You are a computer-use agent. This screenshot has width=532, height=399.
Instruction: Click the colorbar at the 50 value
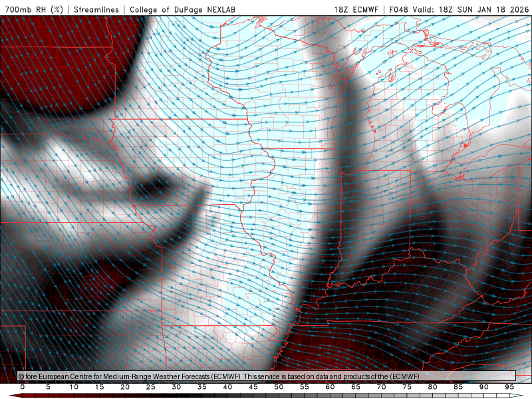(279, 396)
